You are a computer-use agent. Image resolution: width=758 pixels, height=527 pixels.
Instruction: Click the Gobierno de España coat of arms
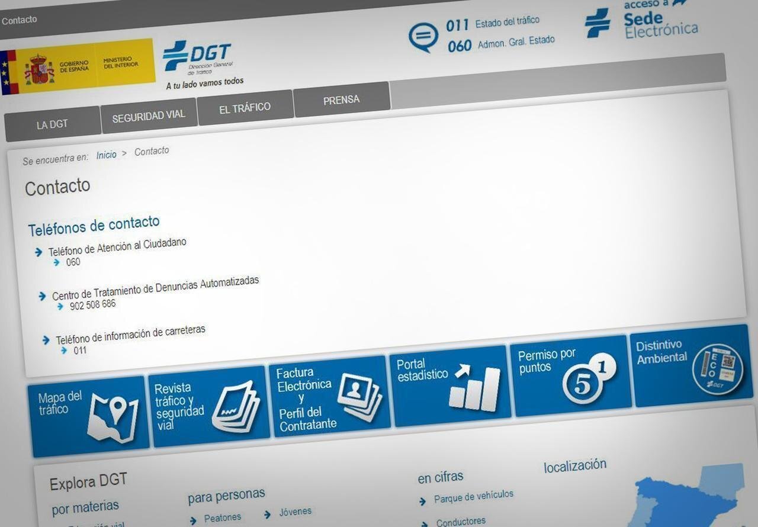[39, 70]
